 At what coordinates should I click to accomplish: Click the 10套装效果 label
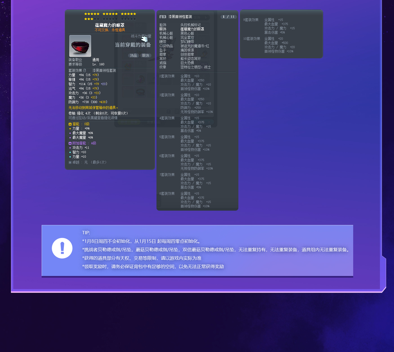point(252,39)
